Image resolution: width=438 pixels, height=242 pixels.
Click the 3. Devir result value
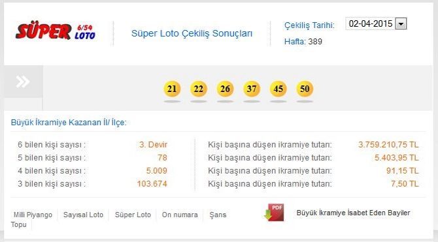tap(153, 145)
